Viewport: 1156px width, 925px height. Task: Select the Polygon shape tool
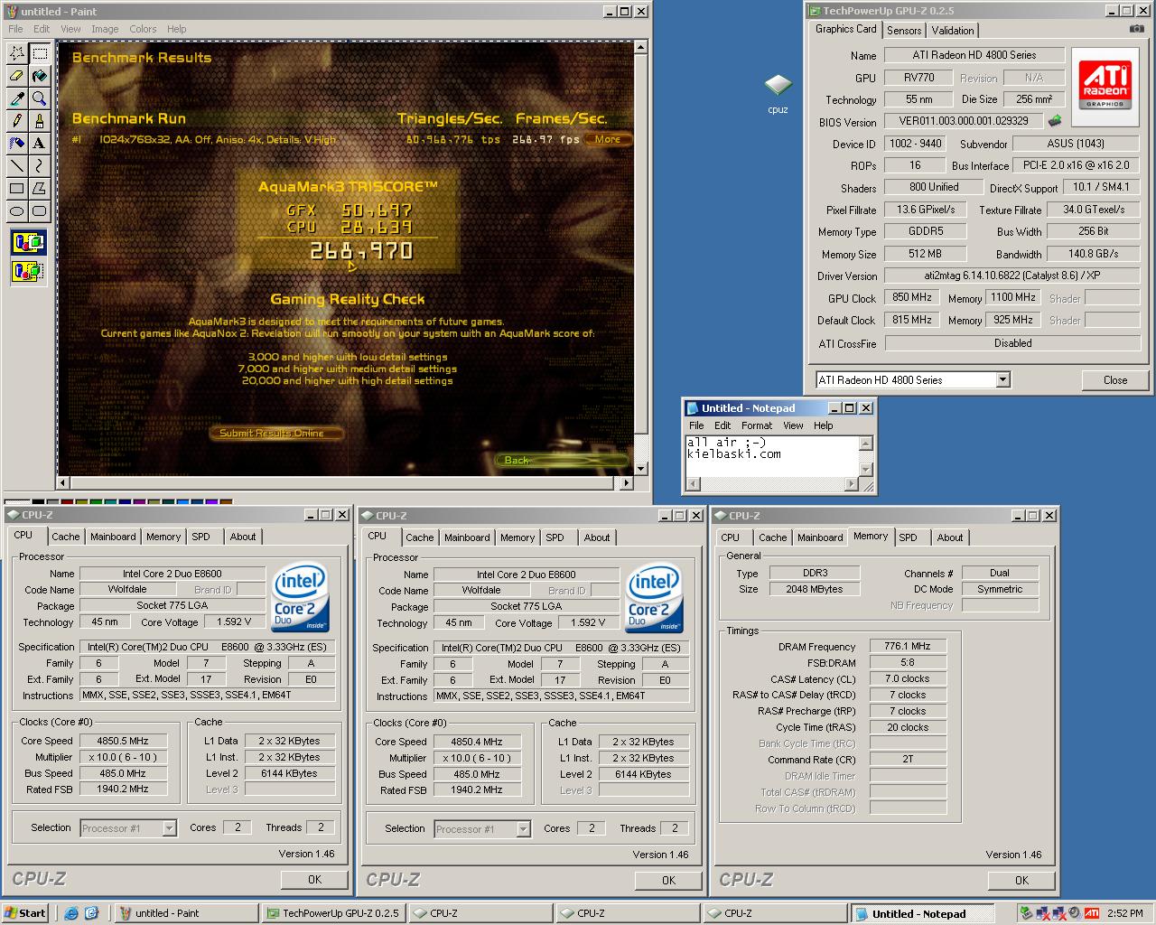[40, 188]
